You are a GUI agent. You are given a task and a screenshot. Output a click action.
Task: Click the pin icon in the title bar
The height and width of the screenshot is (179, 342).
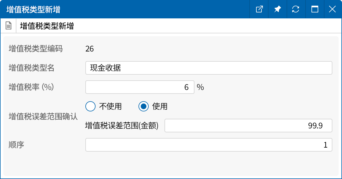click(277, 9)
